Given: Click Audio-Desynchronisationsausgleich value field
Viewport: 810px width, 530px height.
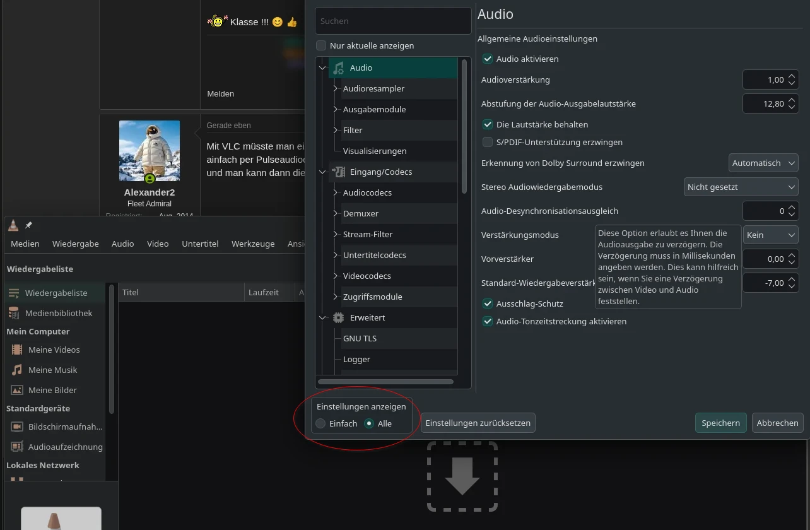Looking at the screenshot, I should 771,211.
